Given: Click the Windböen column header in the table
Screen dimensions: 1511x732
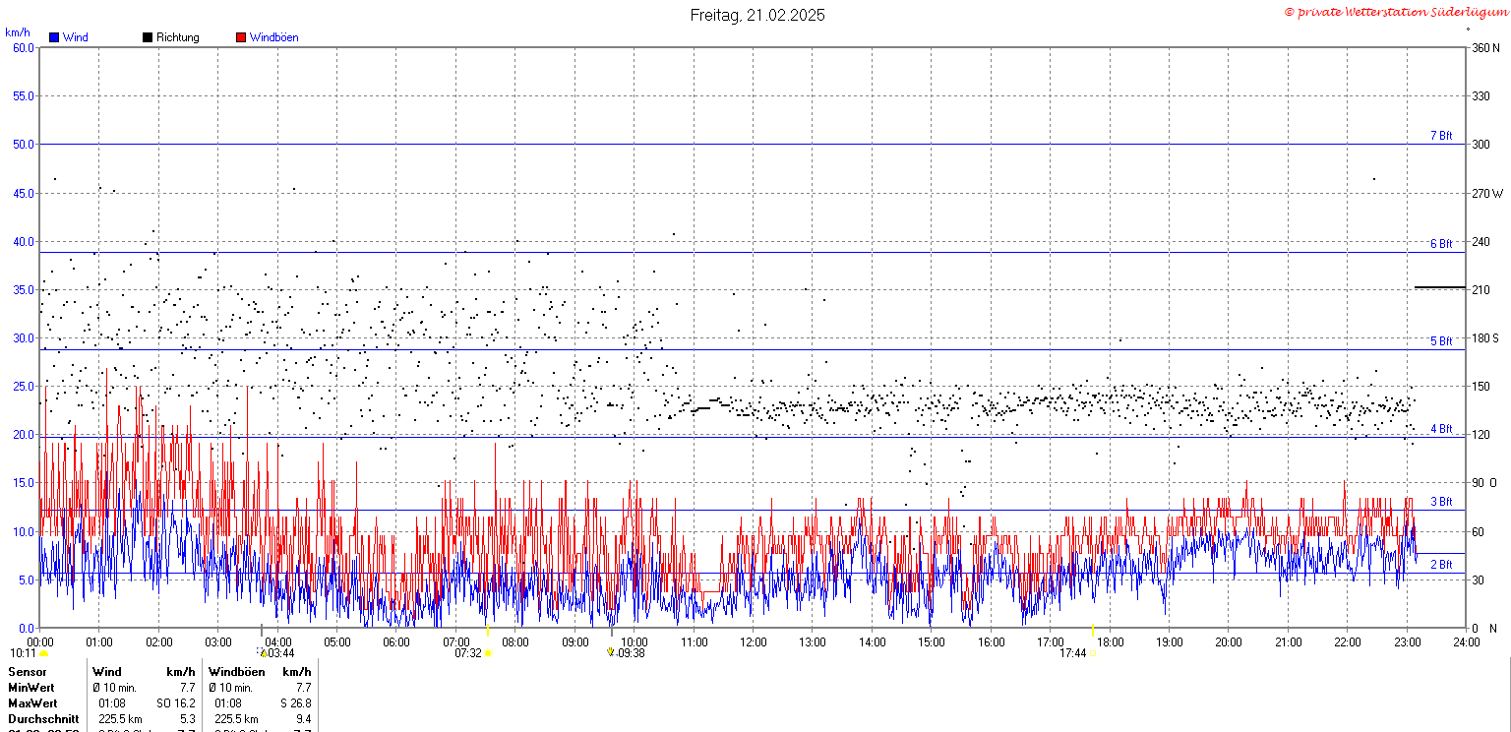Looking at the screenshot, I should [237, 671].
